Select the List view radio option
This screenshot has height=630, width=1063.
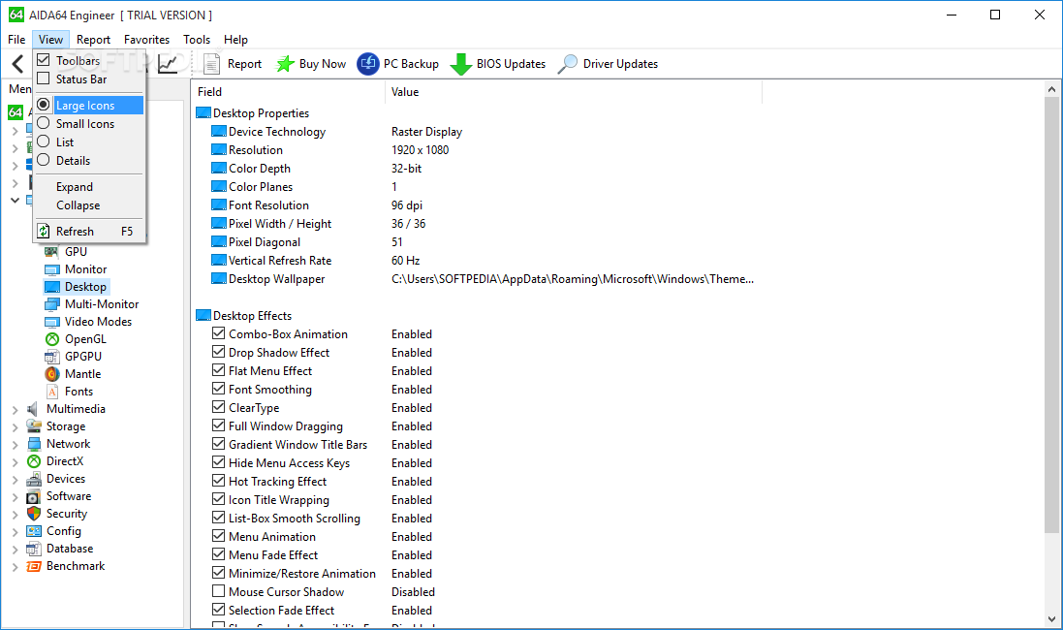pos(44,142)
